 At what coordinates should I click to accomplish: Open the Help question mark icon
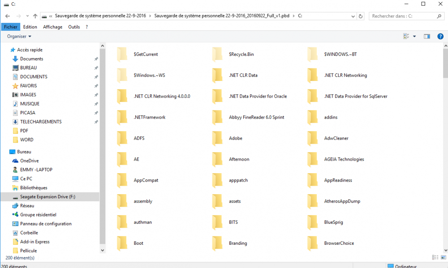440,36
